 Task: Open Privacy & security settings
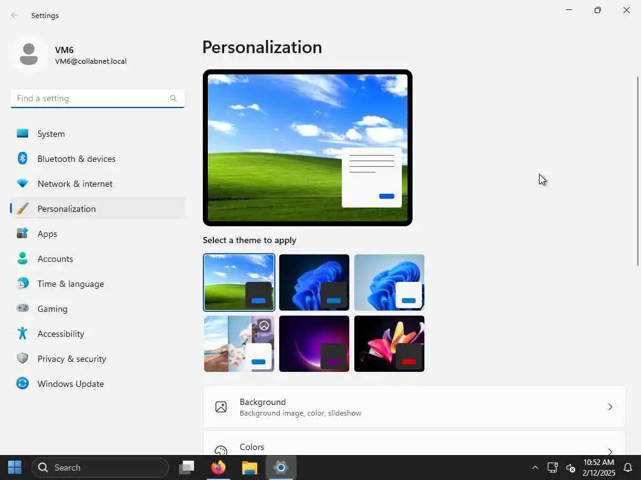click(x=98, y=358)
